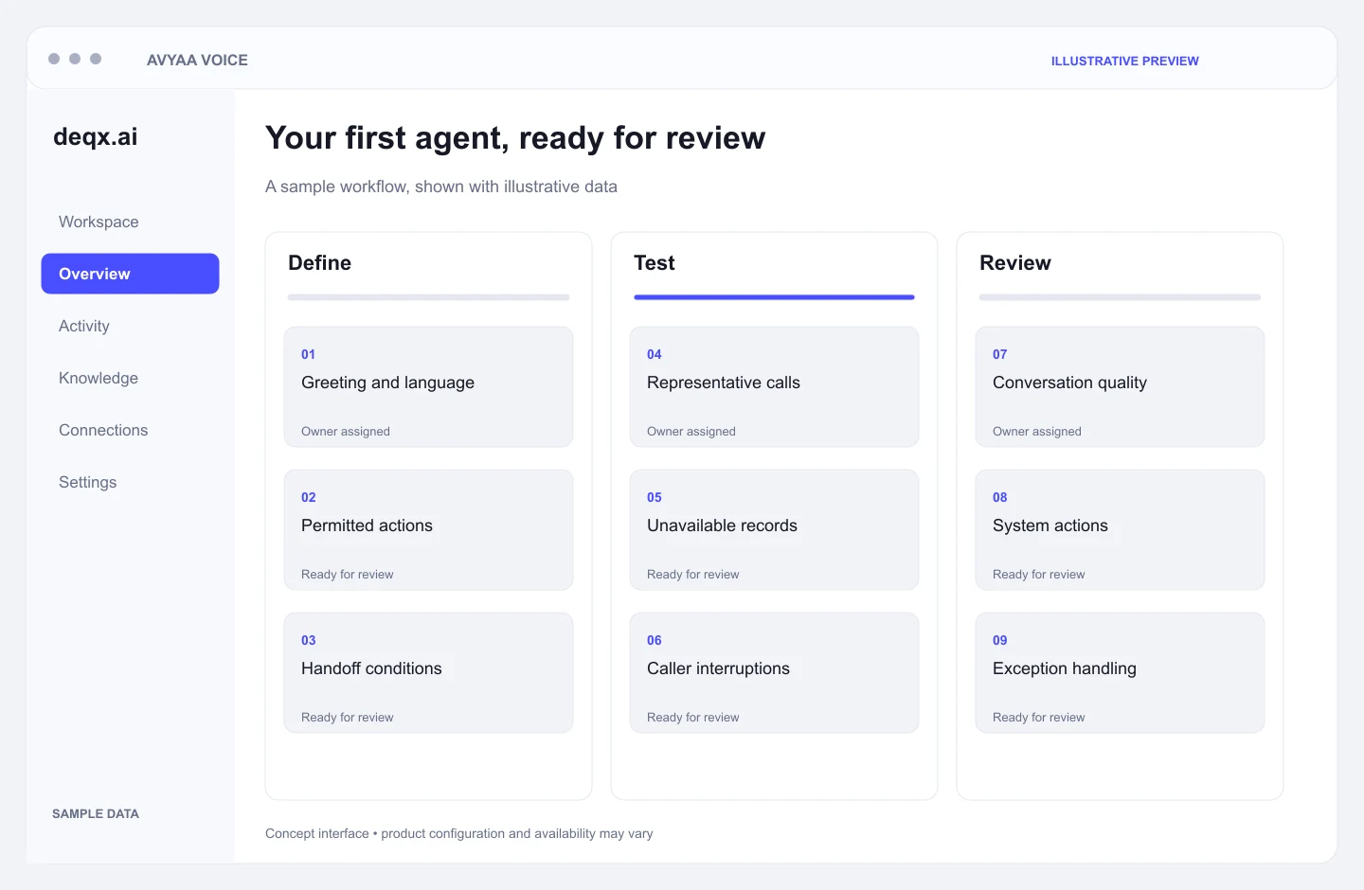Click the AVYAA VOICE title text
1364x890 pixels.
pyautogui.click(x=197, y=60)
